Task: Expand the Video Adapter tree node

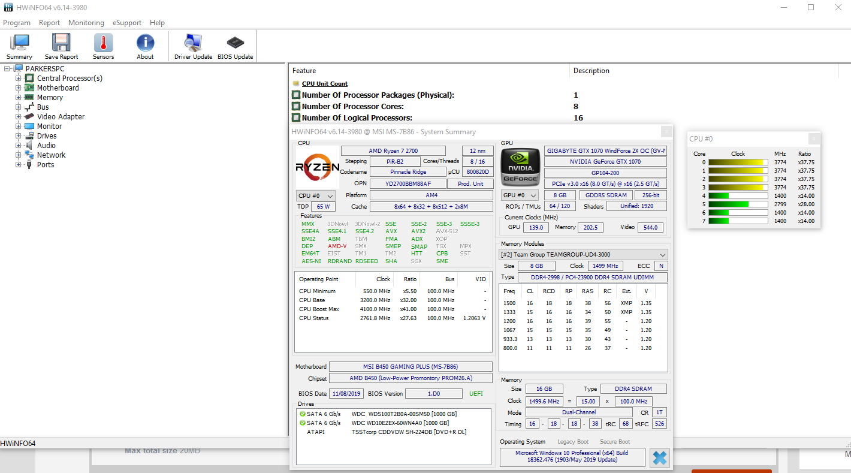Action: [x=18, y=117]
